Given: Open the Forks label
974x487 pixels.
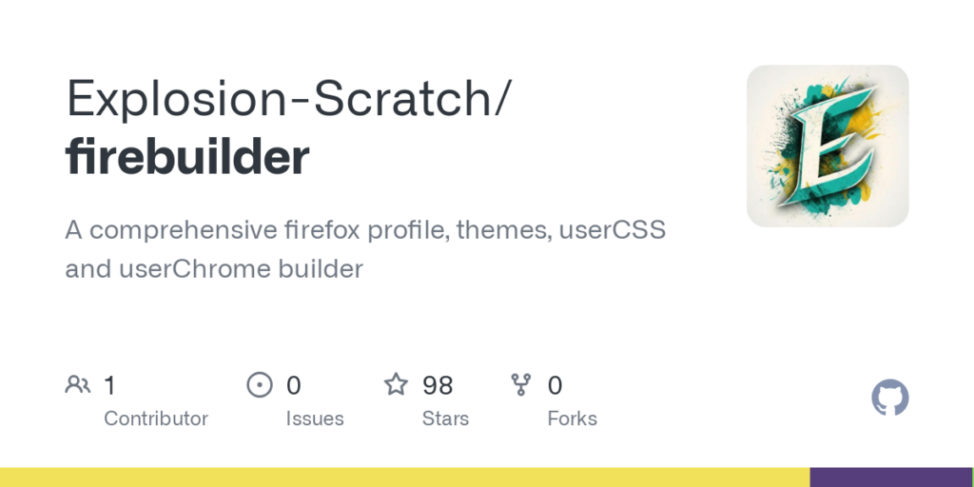Looking at the screenshot, I should 573,419.
